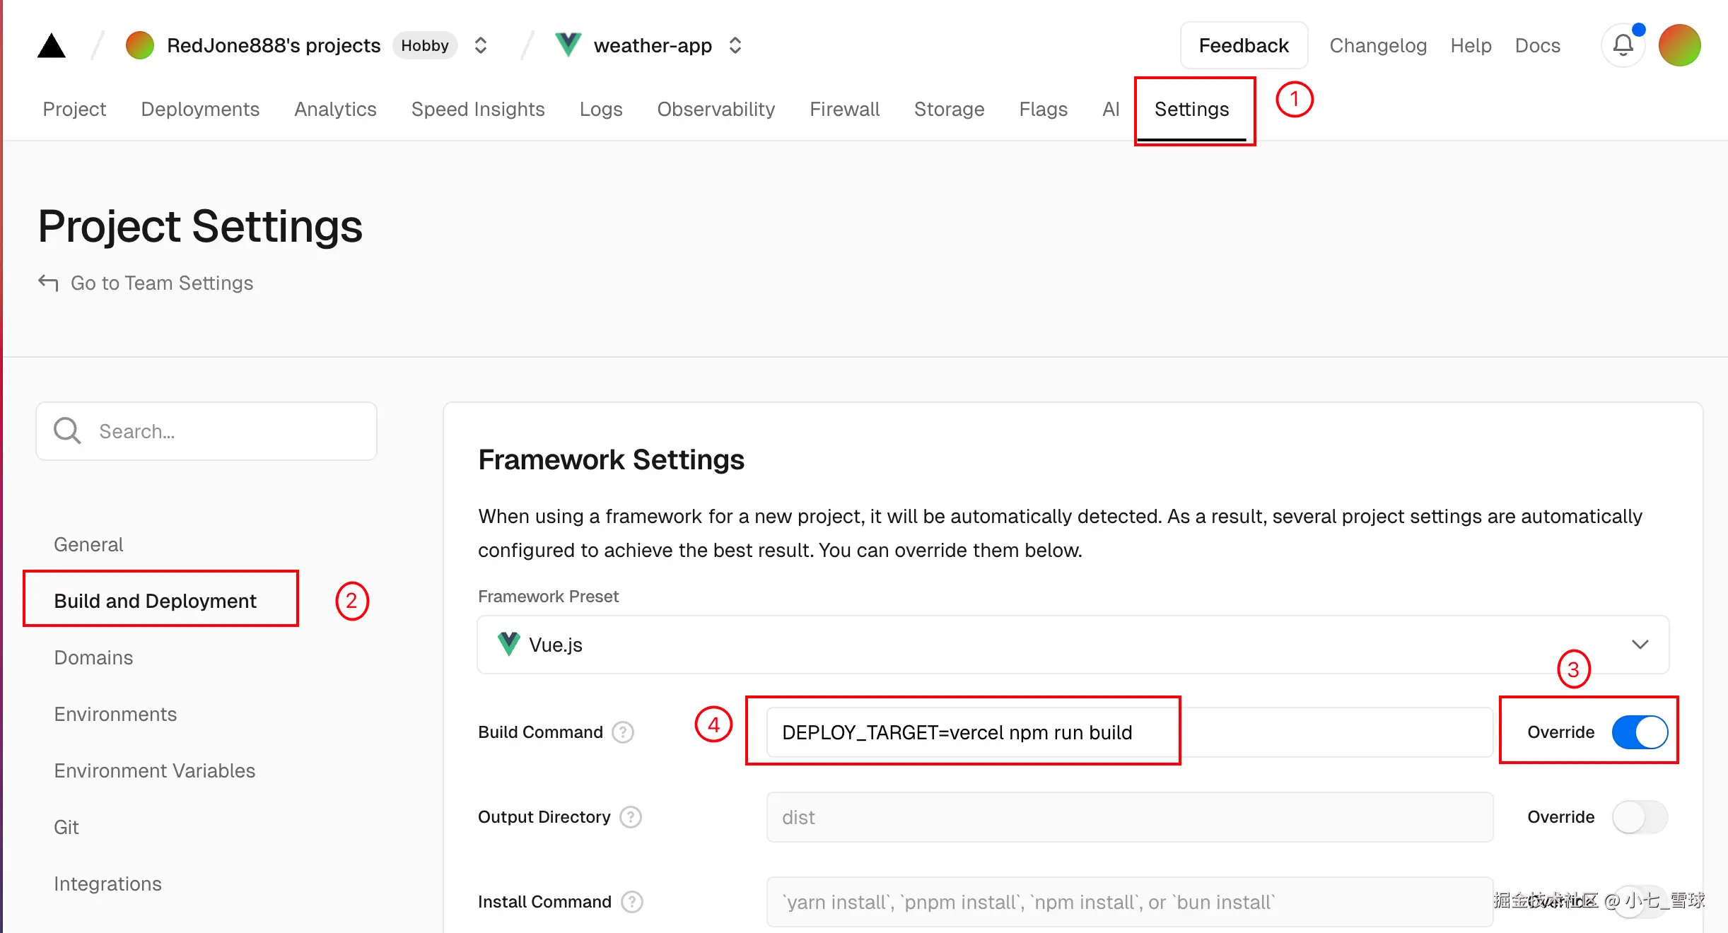This screenshot has width=1728, height=933.
Task: Open the Framework Preset Vue.js dropdown
Action: (1073, 645)
